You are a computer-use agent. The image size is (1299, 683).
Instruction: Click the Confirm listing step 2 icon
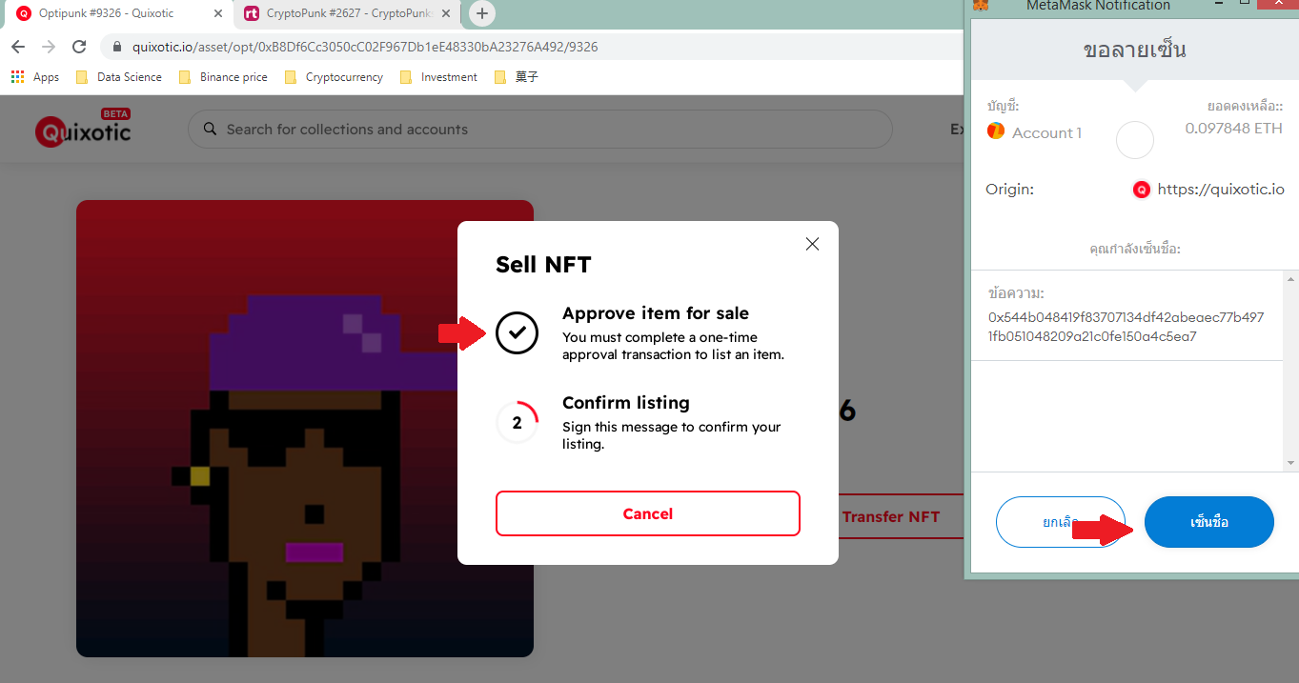tap(517, 423)
